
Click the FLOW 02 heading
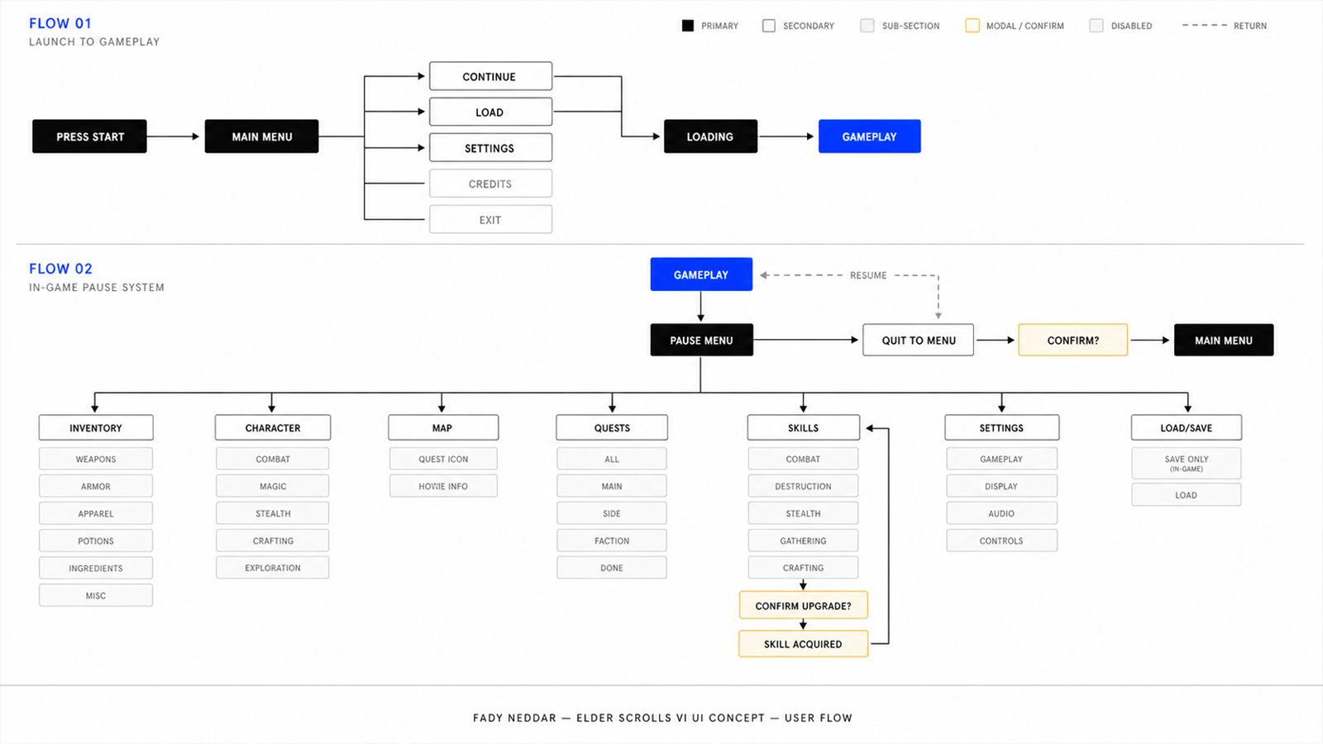point(60,269)
